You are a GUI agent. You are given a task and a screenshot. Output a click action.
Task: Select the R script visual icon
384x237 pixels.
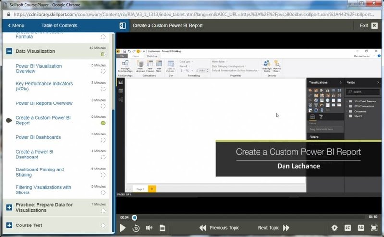322,110
